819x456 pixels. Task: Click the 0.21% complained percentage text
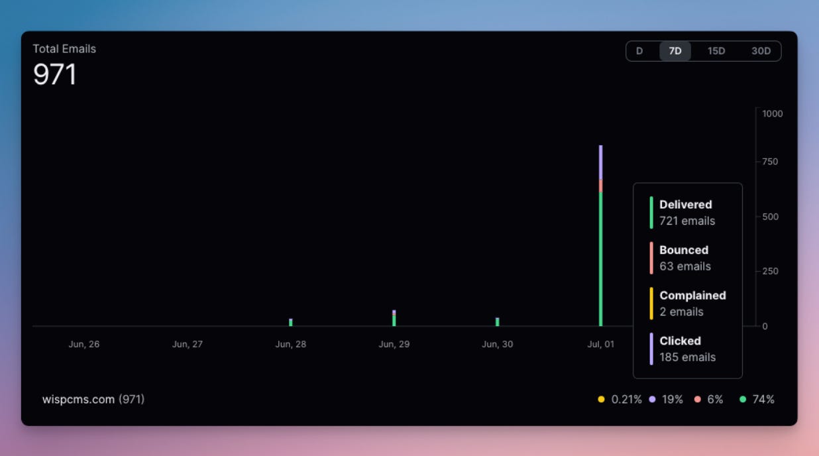point(626,400)
